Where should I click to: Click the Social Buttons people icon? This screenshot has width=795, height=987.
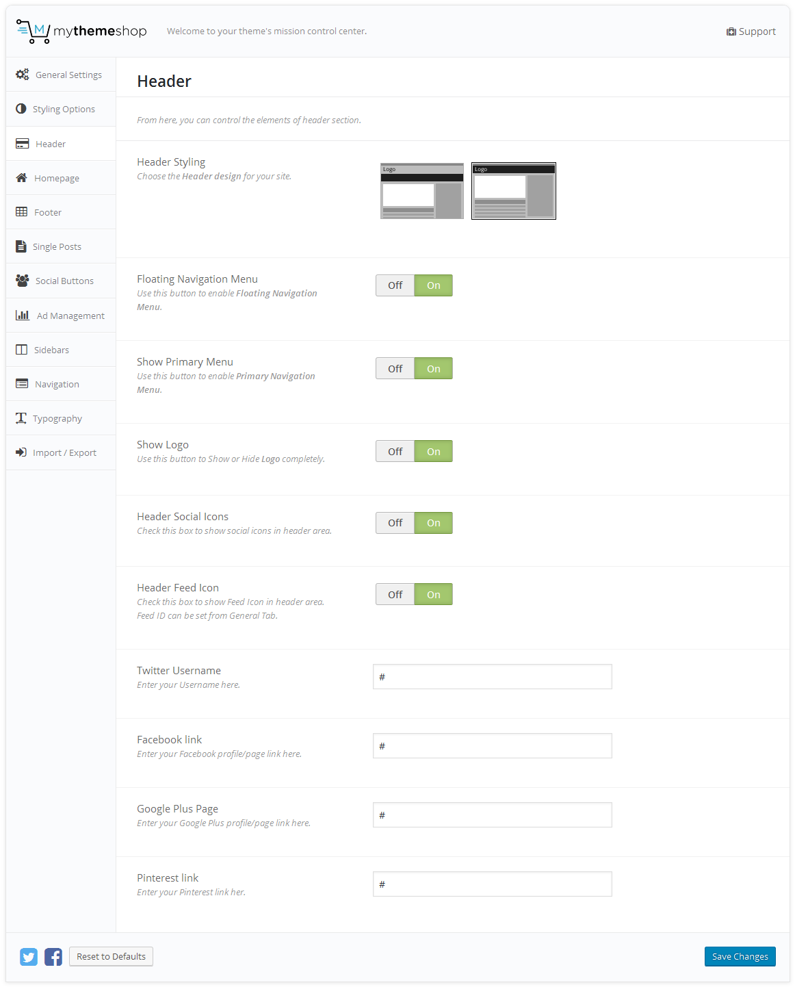click(23, 281)
